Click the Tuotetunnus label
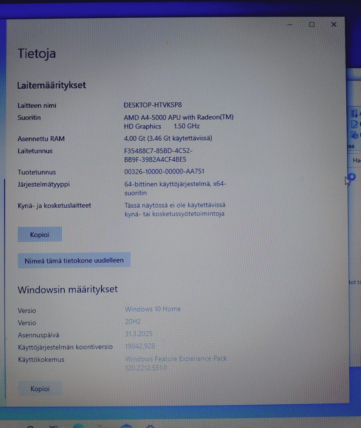This screenshot has width=361, height=428. click(x=36, y=172)
